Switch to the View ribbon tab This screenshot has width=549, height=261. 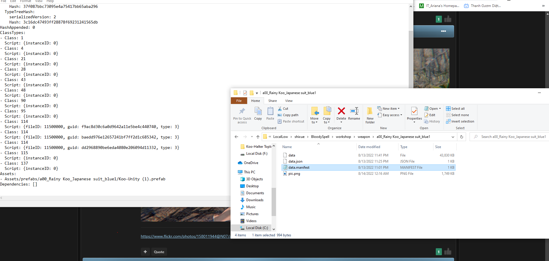289,101
